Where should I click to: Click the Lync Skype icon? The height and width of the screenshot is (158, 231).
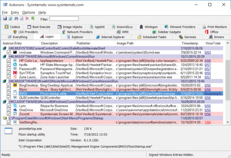(x=15, y=106)
